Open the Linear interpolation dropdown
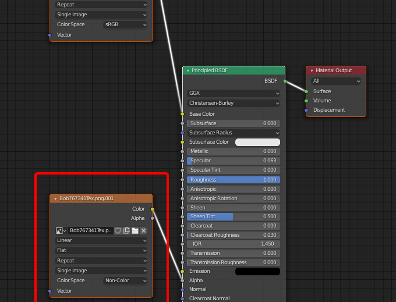Image resolution: width=396 pixels, height=302 pixels. [101, 240]
